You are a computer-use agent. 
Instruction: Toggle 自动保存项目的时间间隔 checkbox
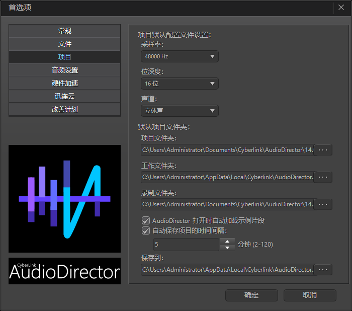click(146, 231)
